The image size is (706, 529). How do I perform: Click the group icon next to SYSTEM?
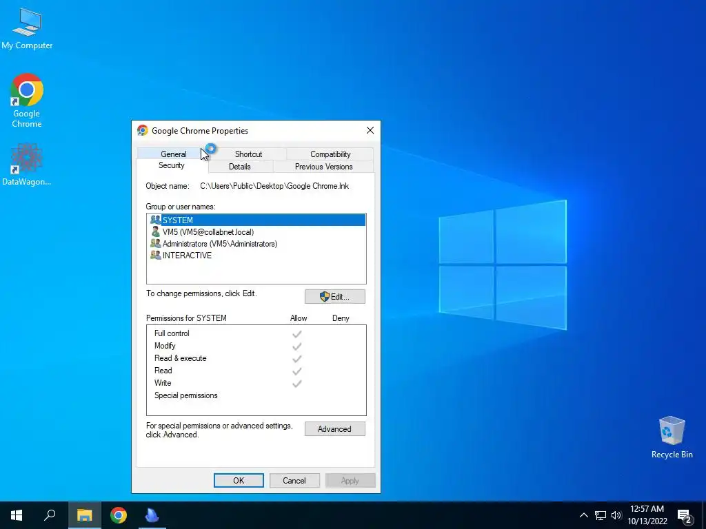click(x=155, y=220)
